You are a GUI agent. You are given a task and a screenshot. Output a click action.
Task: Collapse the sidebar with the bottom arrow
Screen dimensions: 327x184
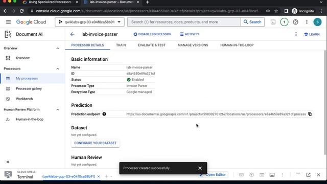pyautogui.click(x=8, y=162)
